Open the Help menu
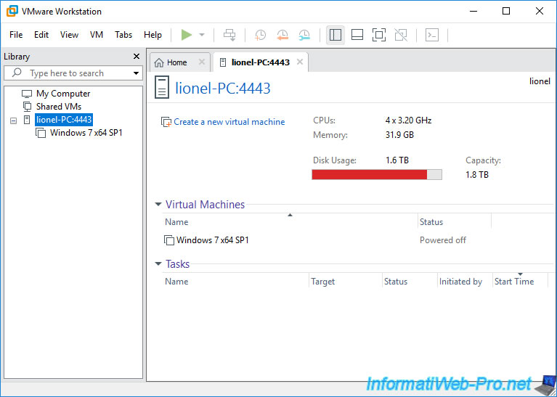The width and height of the screenshot is (557, 397). point(153,35)
